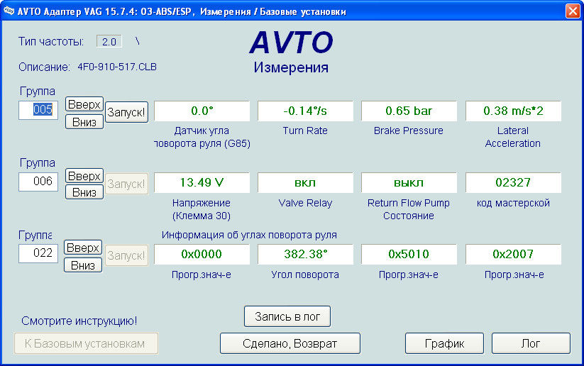Select the Valve Relay вкл value

(305, 182)
